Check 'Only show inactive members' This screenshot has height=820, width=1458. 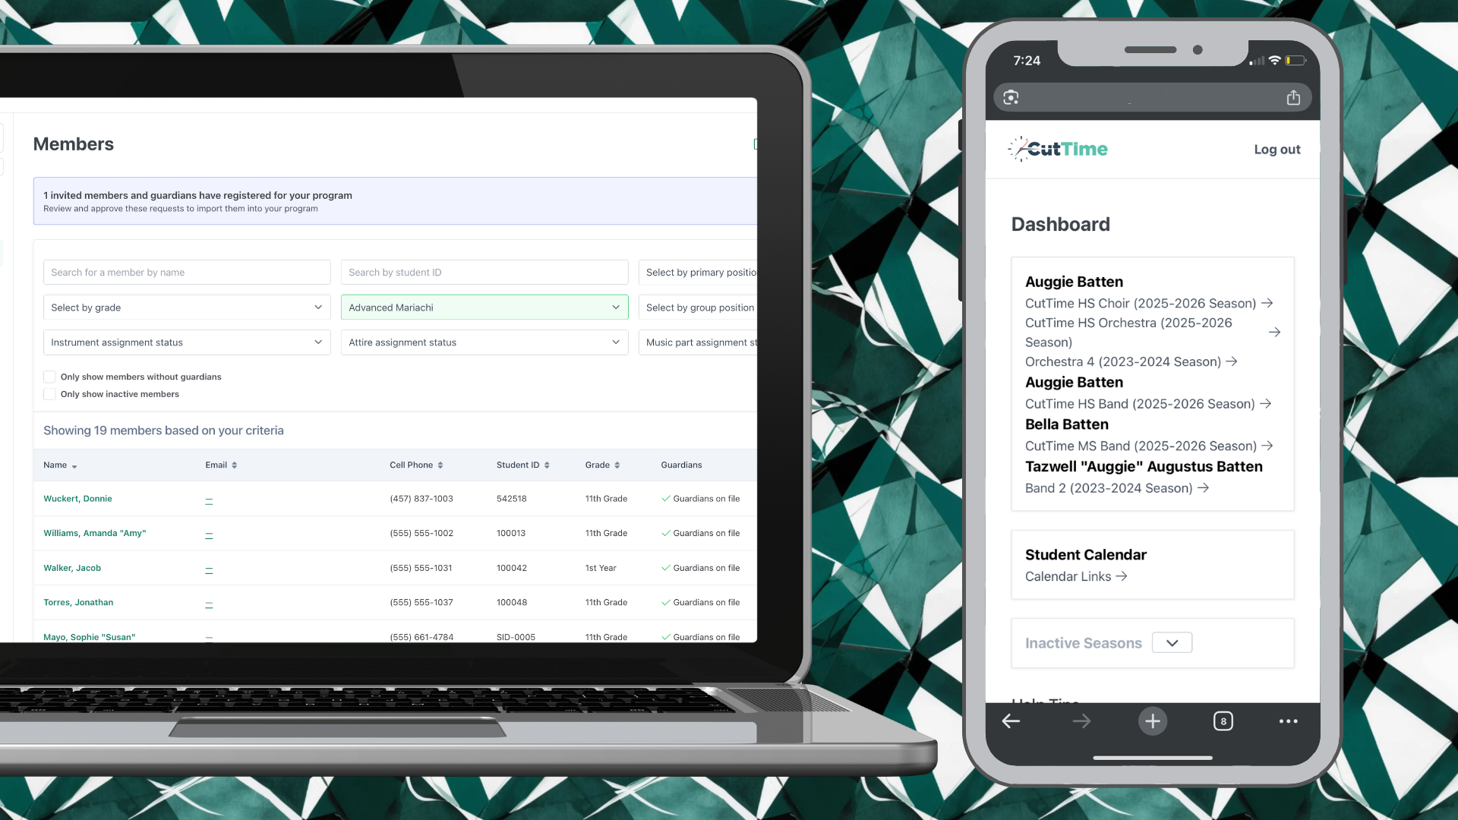pos(49,394)
